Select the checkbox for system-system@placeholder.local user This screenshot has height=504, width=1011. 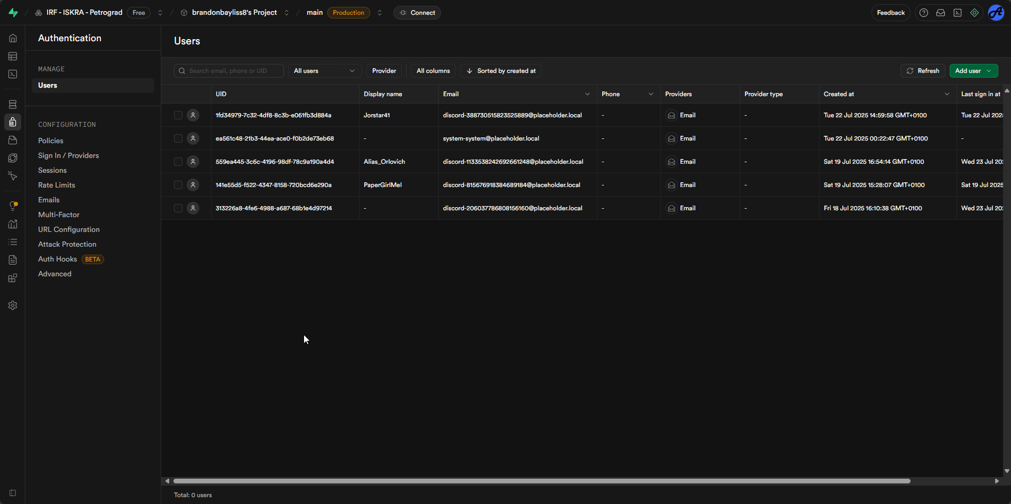coord(178,138)
